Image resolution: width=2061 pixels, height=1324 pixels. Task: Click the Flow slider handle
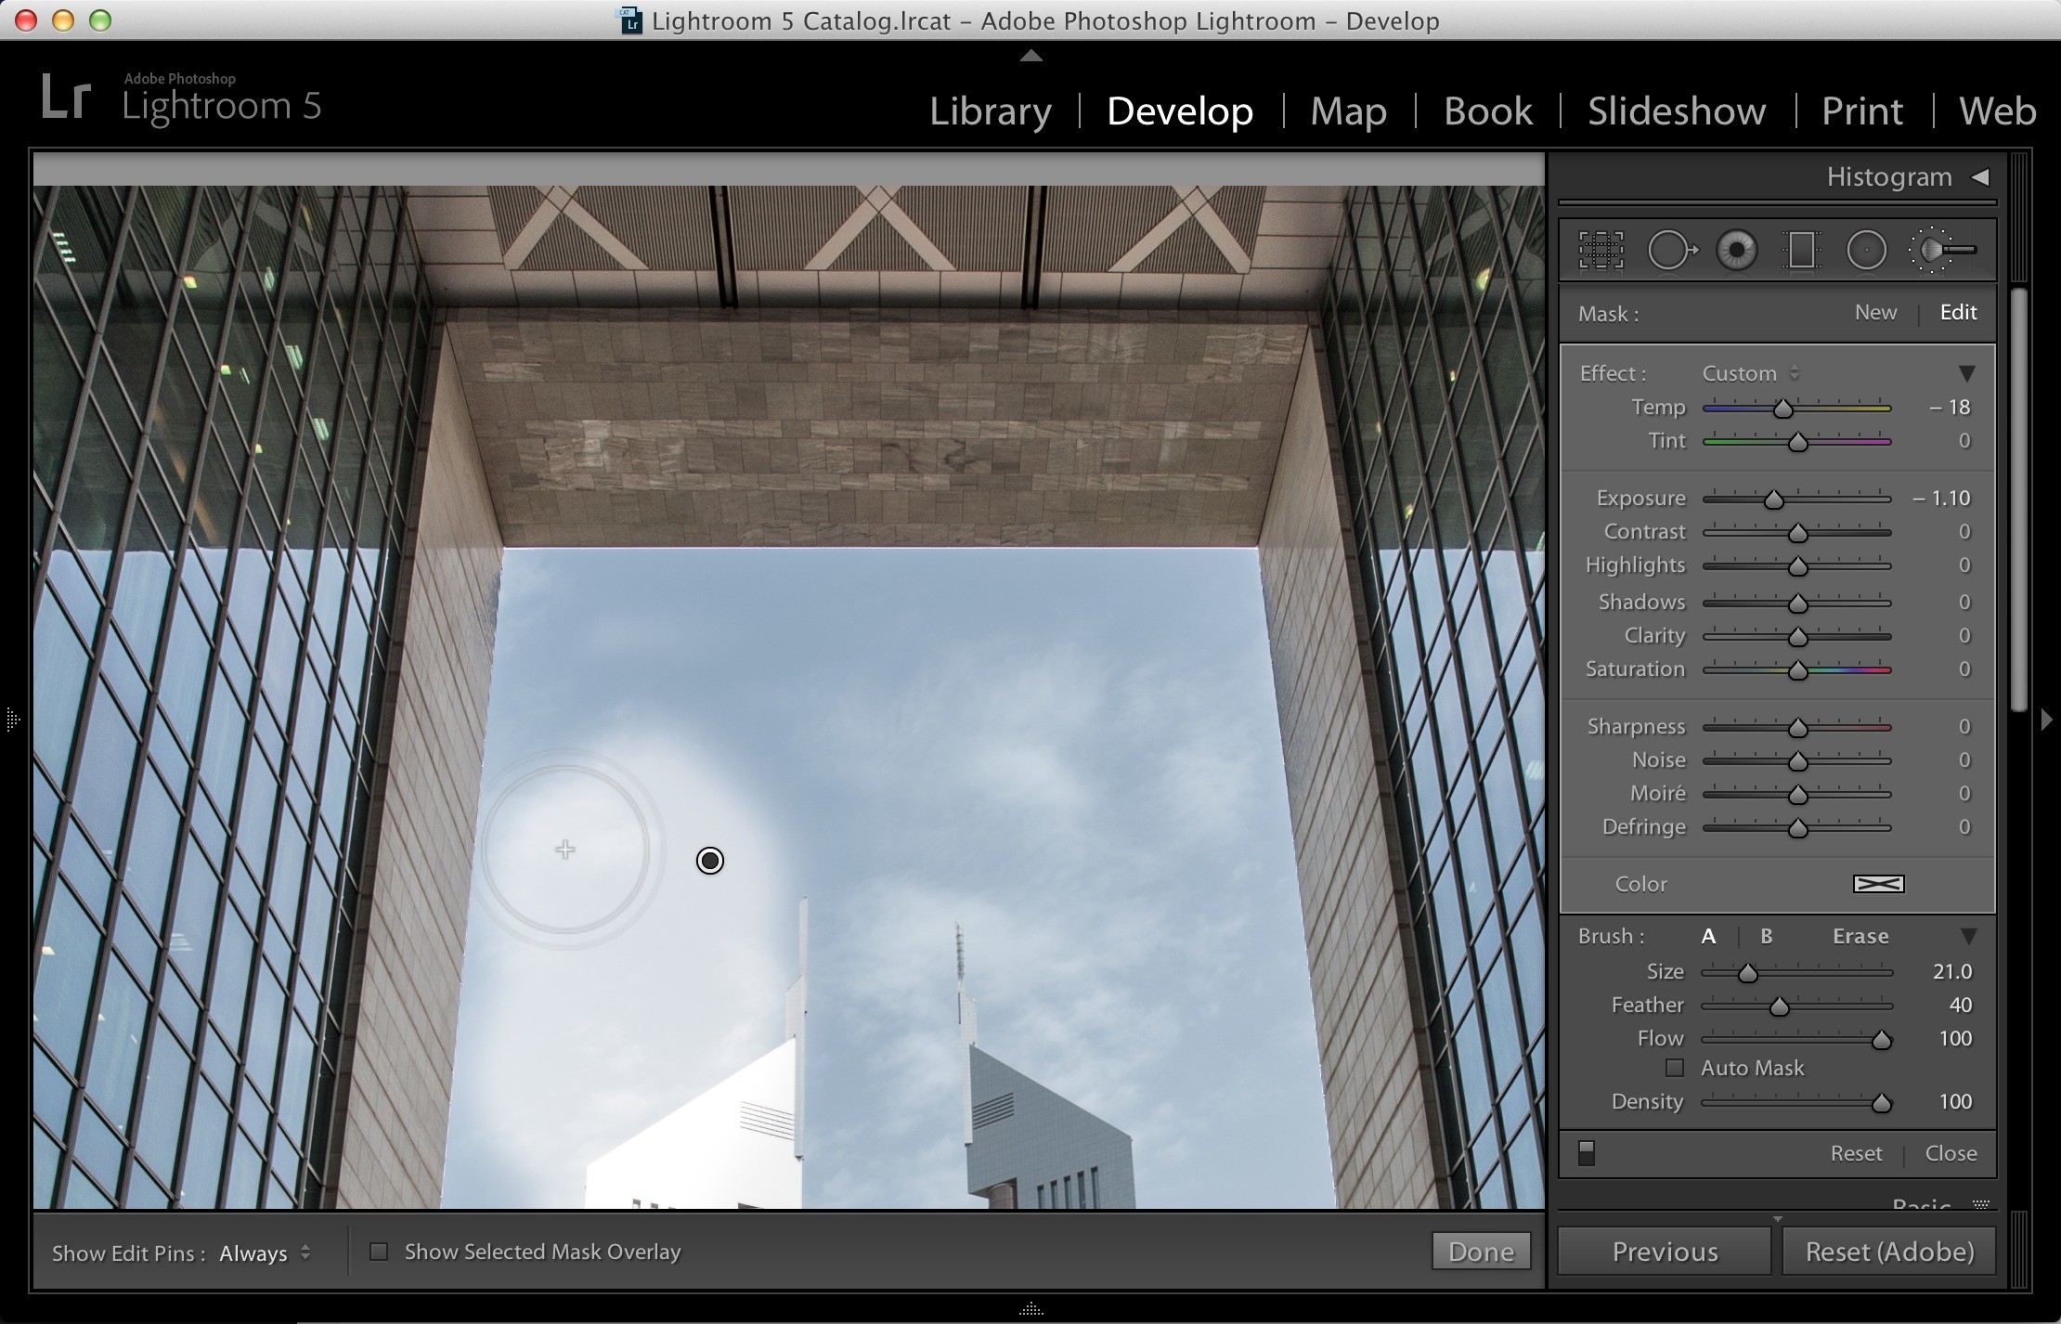[x=1881, y=1040]
